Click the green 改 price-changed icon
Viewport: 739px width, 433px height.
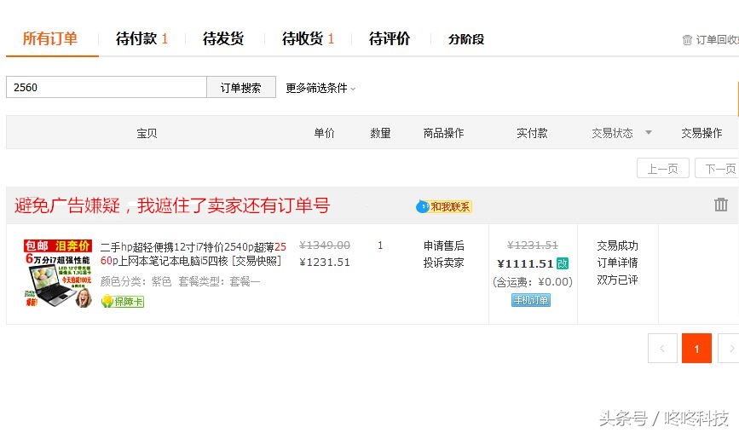coord(563,263)
